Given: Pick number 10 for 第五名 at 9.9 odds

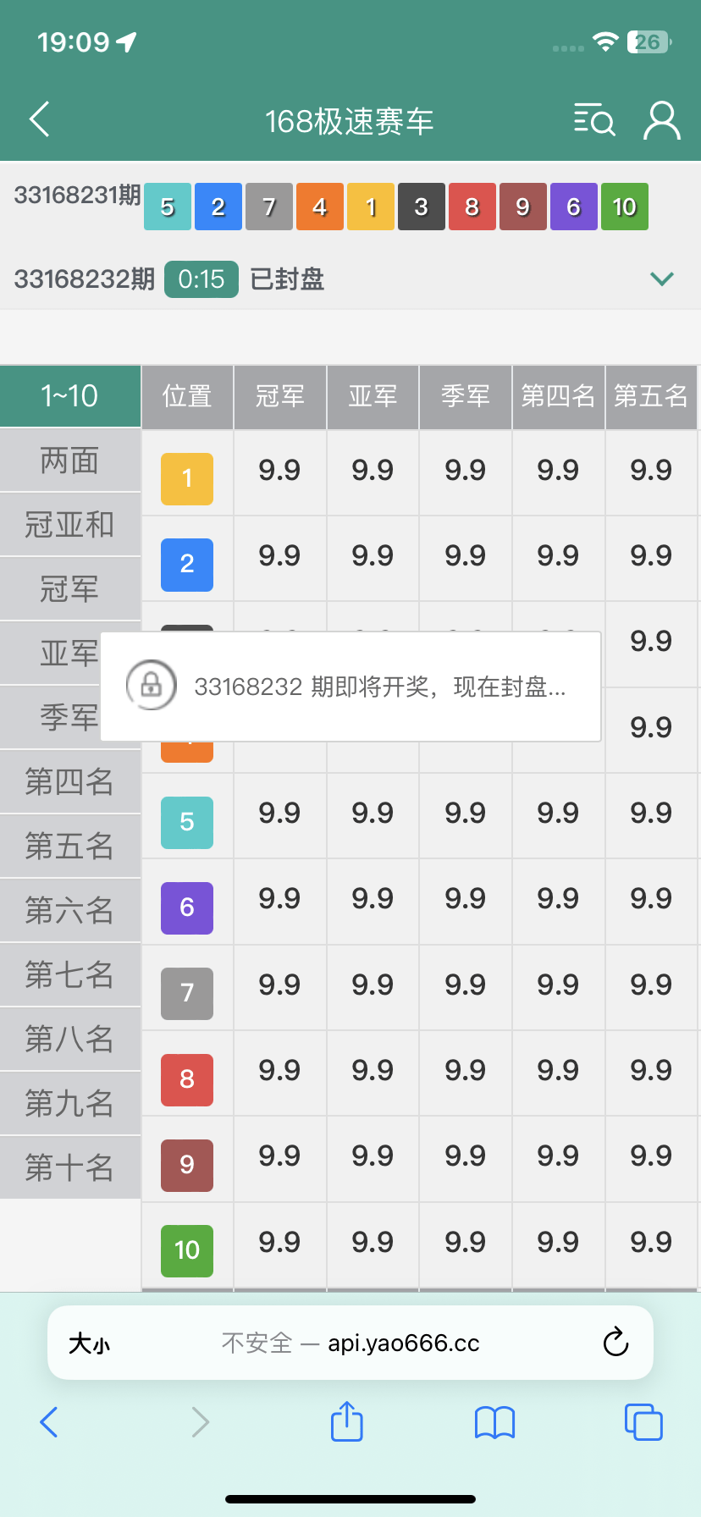Looking at the screenshot, I should pos(650,1242).
